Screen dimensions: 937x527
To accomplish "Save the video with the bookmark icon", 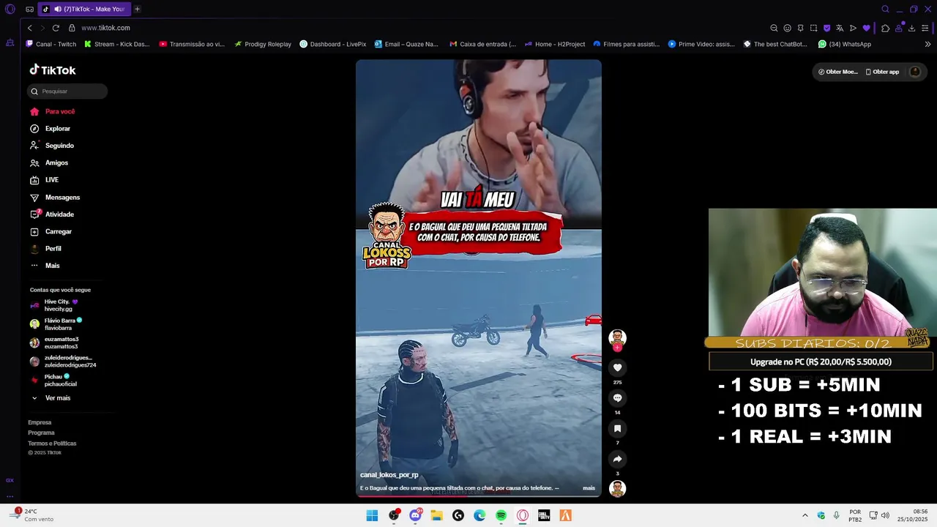I will coord(617,429).
